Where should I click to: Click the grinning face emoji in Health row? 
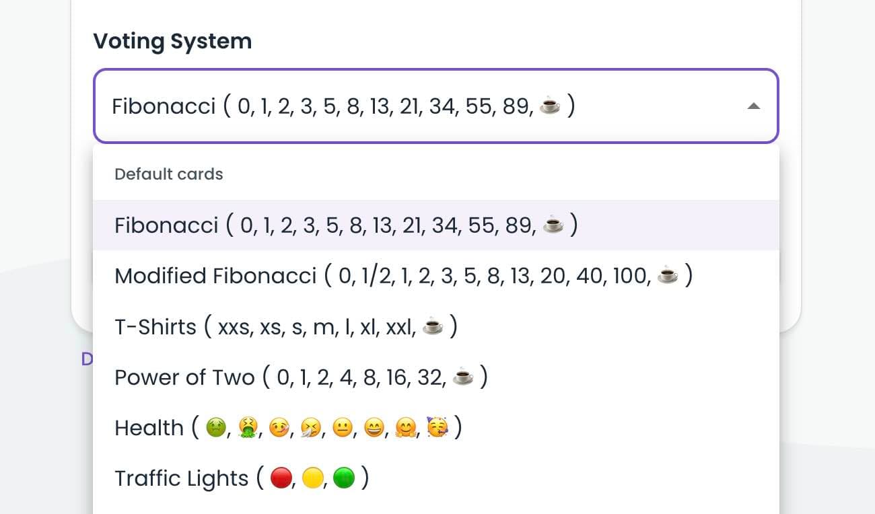pos(375,427)
